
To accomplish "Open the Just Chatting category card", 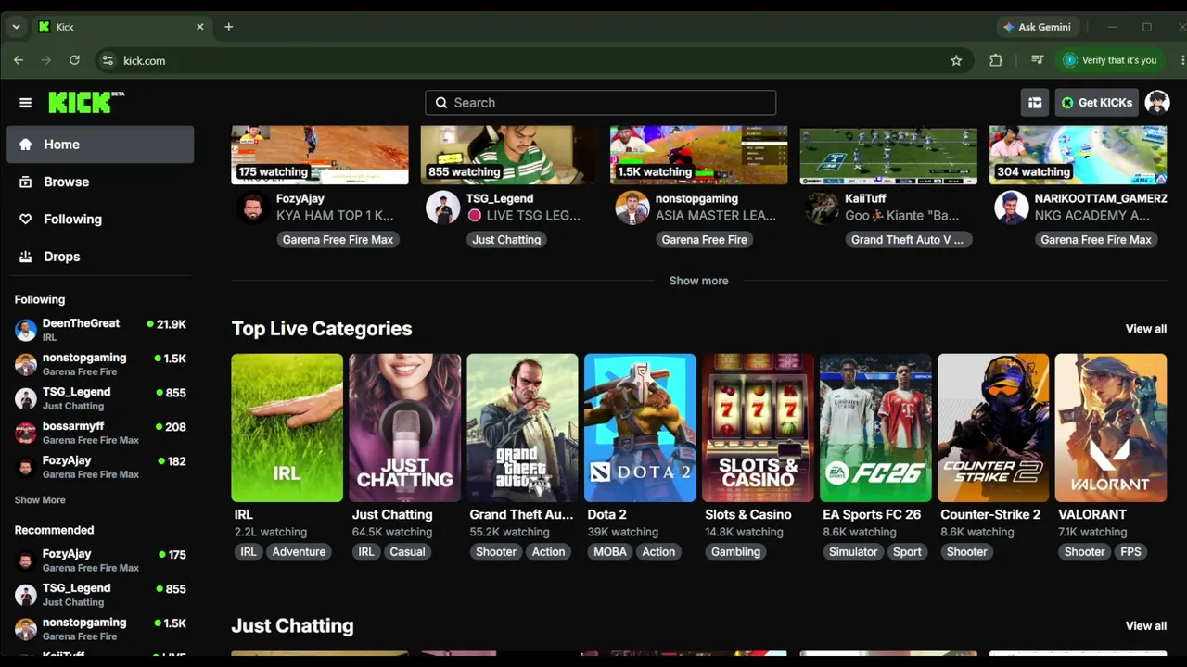I will click(x=404, y=428).
